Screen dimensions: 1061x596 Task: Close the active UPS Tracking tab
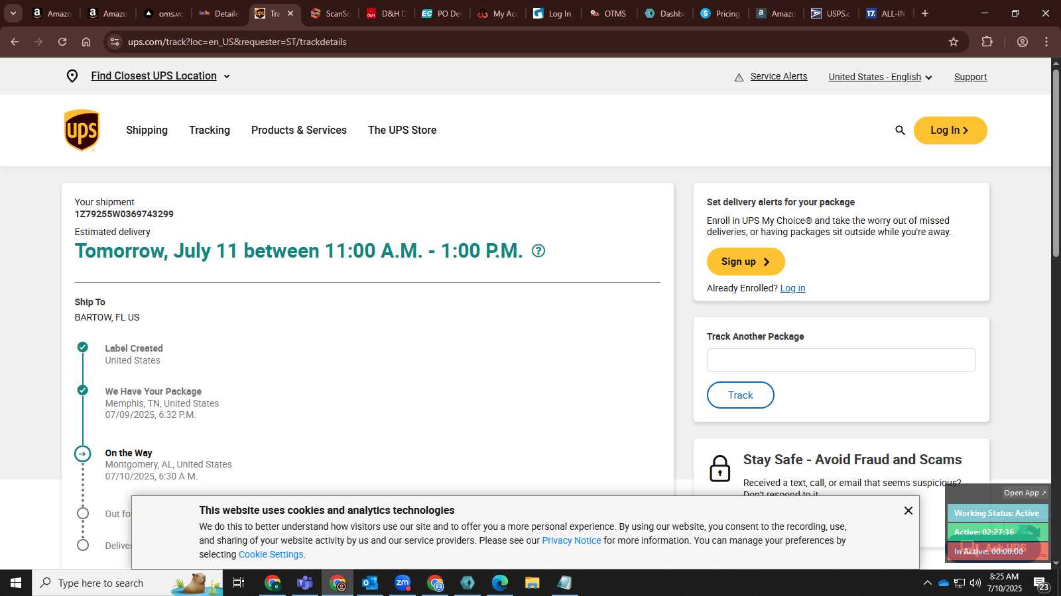pyautogui.click(x=290, y=13)
